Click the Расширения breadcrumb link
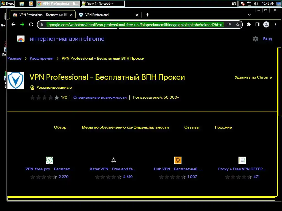This screenshot has height=211, width=282. pyautogui.click(x=42, y=58)
